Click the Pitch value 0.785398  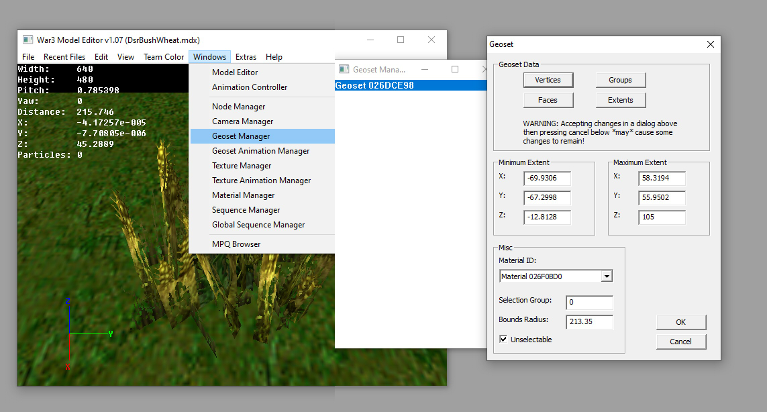coord(99,91)
